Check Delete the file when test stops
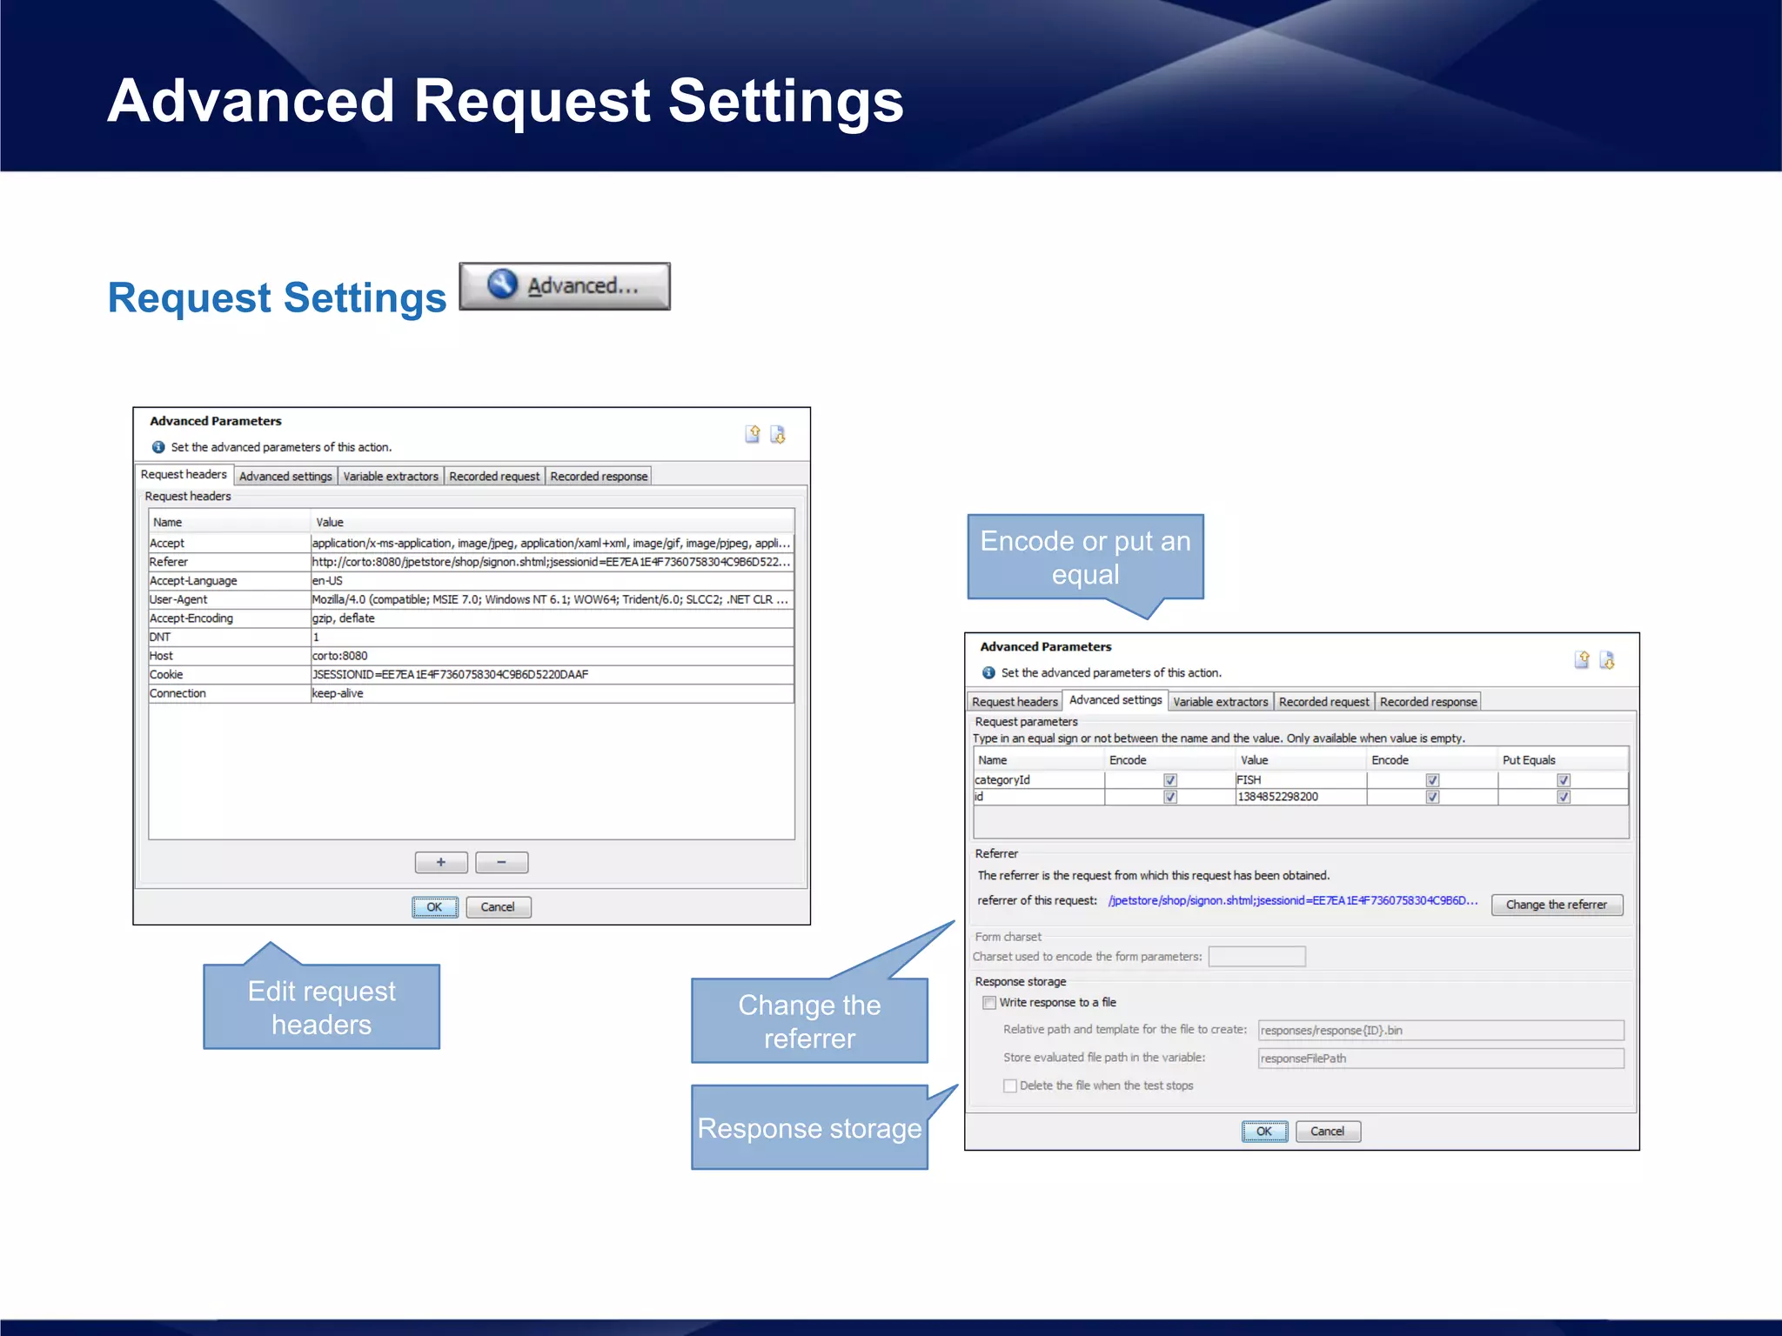The width and height of the screenshot is (1782, 1336). click(x=1010, y=1085)
